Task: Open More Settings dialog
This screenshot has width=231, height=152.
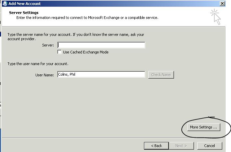Action: click(204, 127)
